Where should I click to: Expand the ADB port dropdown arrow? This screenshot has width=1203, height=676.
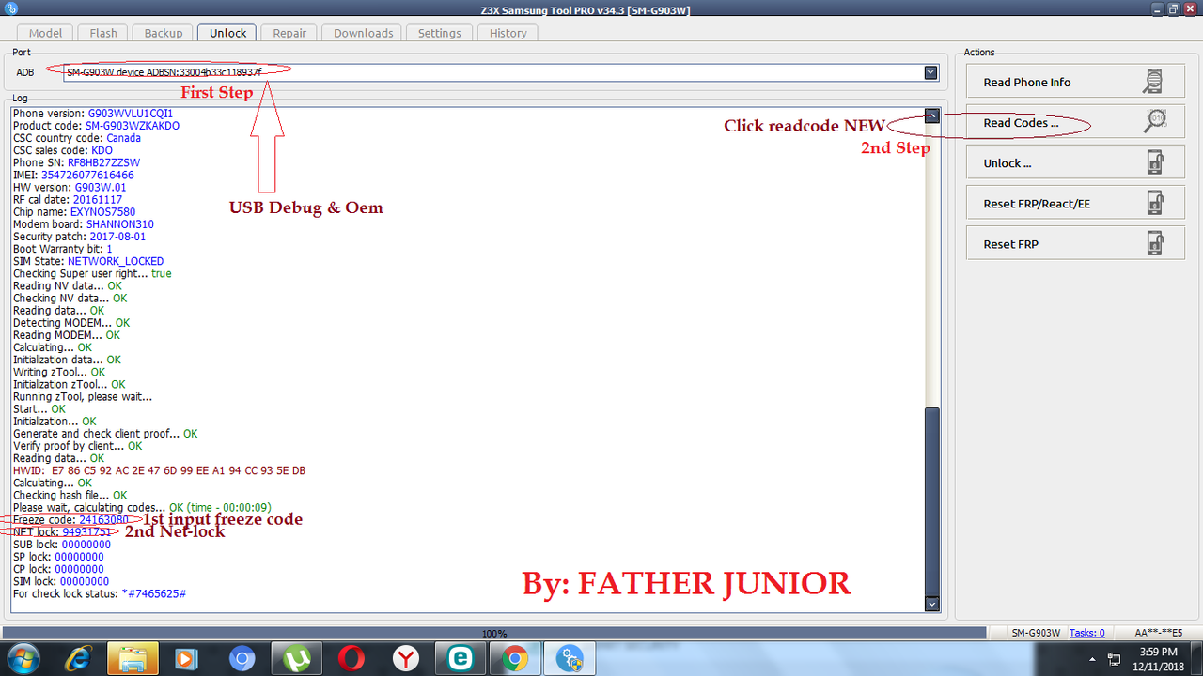[930, 72]
